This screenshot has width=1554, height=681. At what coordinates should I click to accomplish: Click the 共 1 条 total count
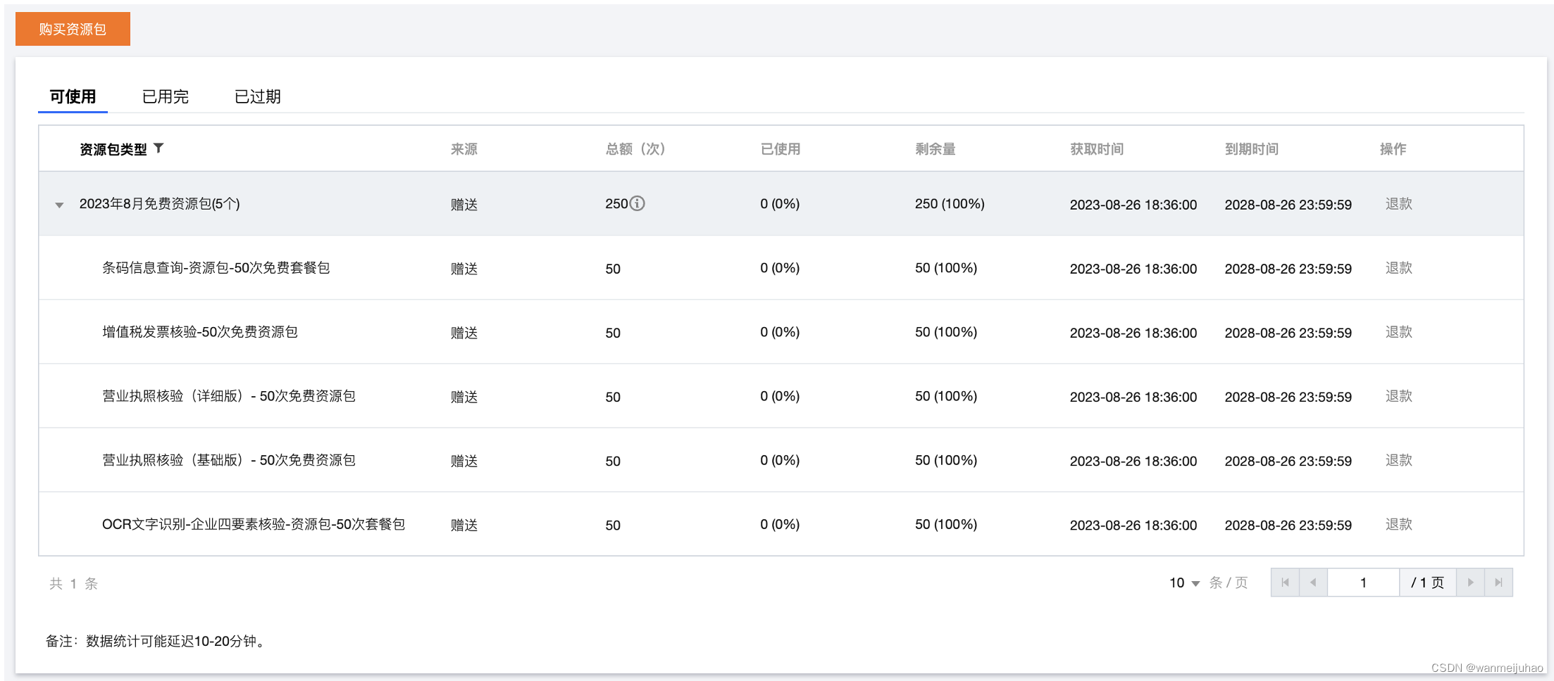point(73,583)
